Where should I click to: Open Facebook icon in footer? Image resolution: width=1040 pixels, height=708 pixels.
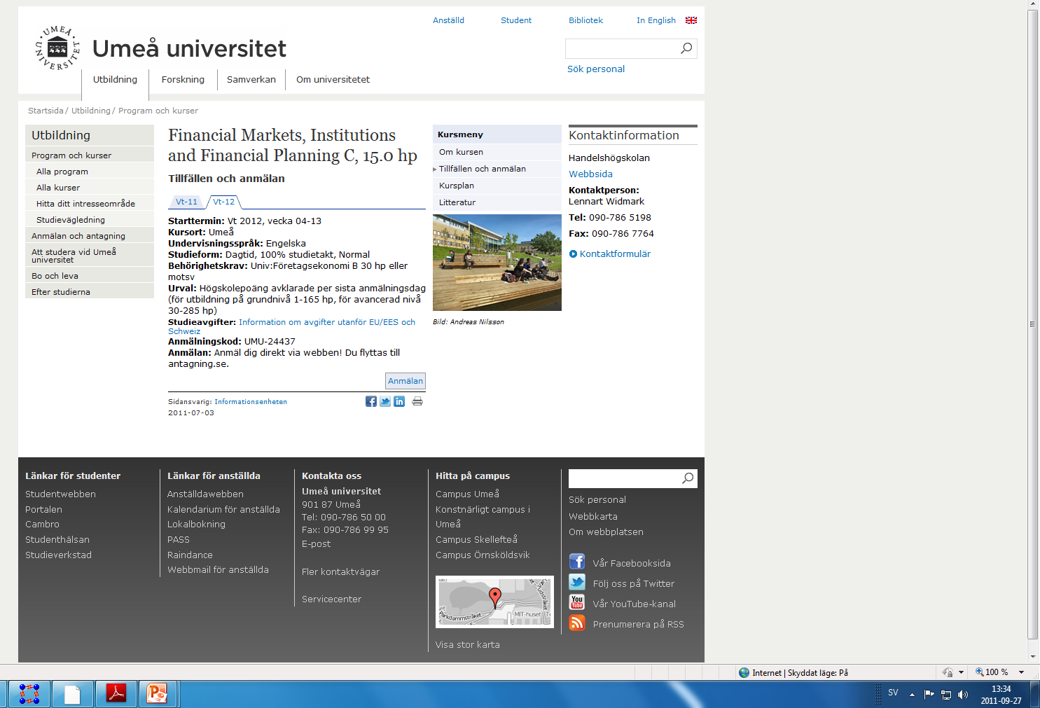pos(577,562)
